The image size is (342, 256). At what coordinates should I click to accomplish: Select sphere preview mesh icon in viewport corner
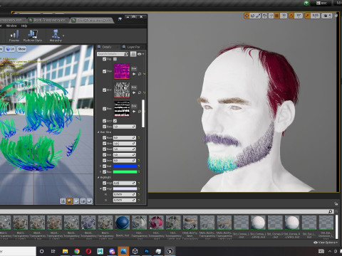tap(70, 201)
